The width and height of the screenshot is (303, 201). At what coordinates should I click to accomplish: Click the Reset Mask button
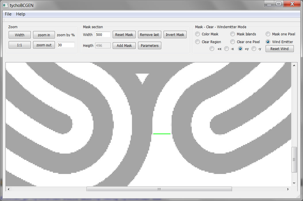pos(124,35)
